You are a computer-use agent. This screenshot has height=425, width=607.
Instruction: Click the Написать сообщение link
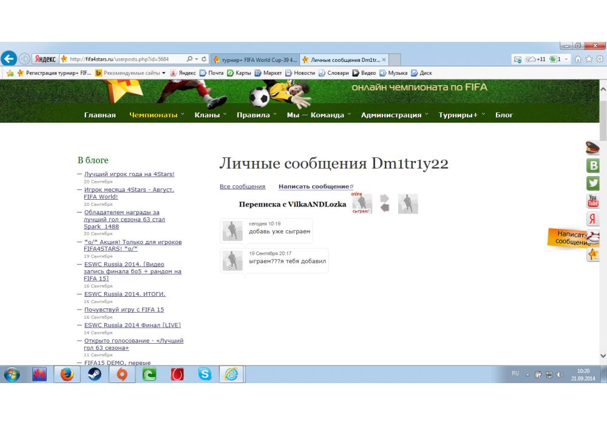[314, 186]
